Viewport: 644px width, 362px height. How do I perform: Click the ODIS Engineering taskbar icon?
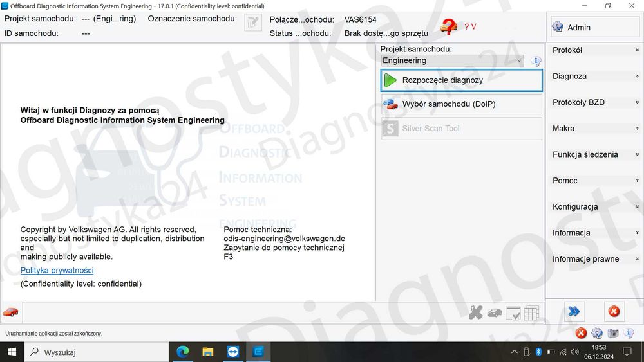pos(258,352)
